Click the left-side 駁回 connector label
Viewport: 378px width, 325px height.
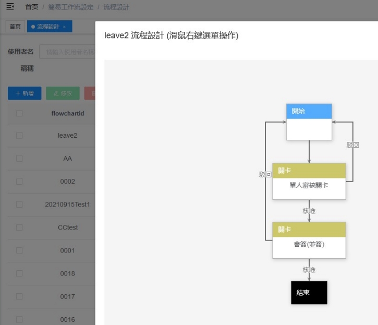[265, 174]
